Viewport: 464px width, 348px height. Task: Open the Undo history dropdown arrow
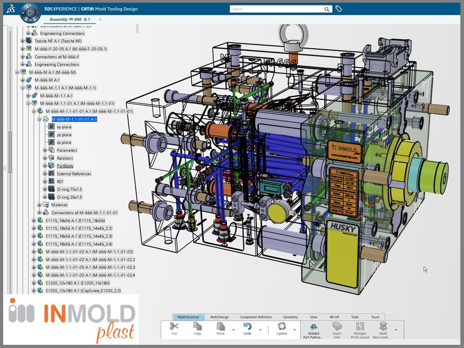pyautogui.click(x=260, y=330)
